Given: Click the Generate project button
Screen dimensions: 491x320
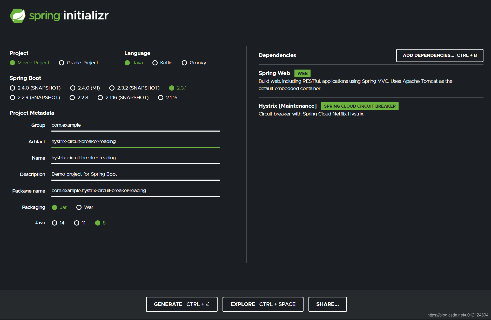Looking at the screenshot, I should point(182,304).
